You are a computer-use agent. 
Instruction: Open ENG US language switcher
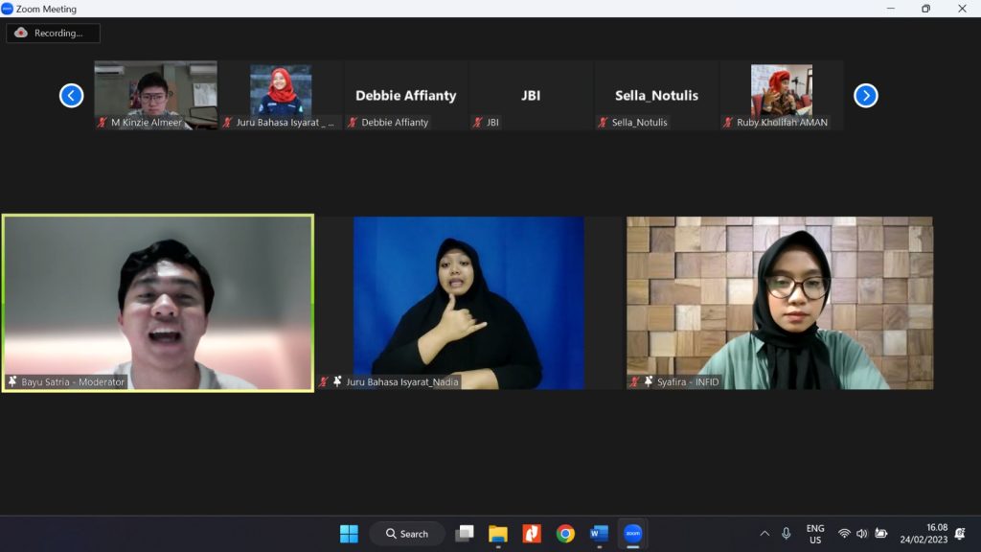pyautogui.click(x=815, y=534)
